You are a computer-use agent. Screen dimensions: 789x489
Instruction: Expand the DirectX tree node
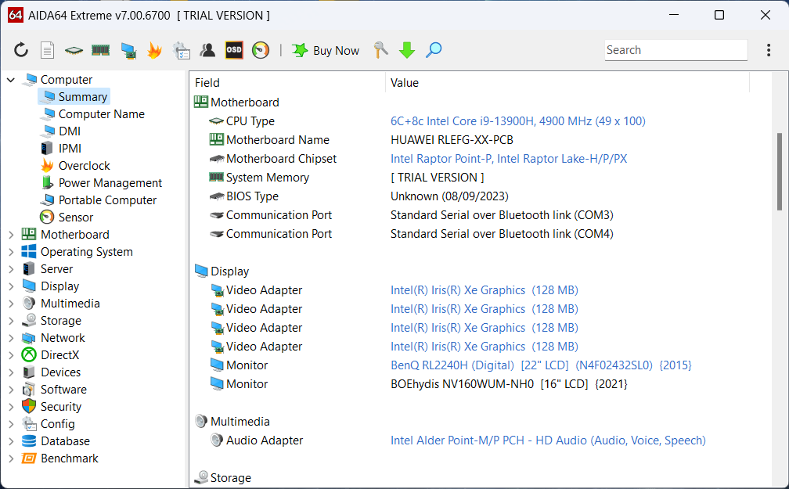coord(11,354)
